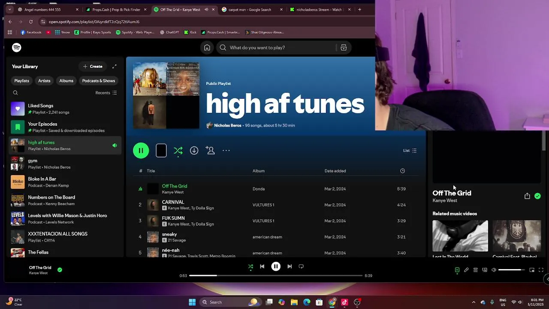Screen dimensions: 549x309
Task: Pause the playlist with large green button
Action: 141,151
